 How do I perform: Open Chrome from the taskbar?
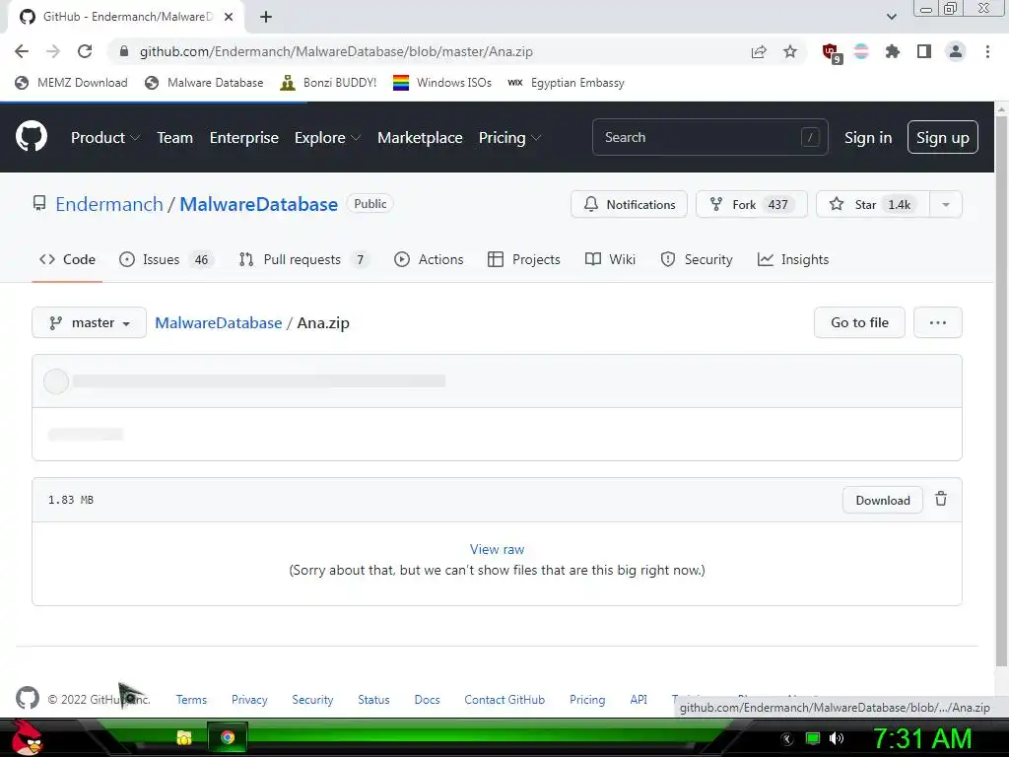pyautogui.click(x=228, y=737)
